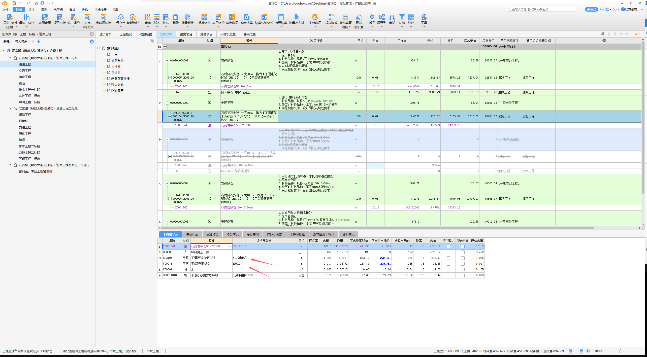Screen dimensions: 647x357
Task: Adjust the zoom slider handle
Action: [x=620, y=351]
